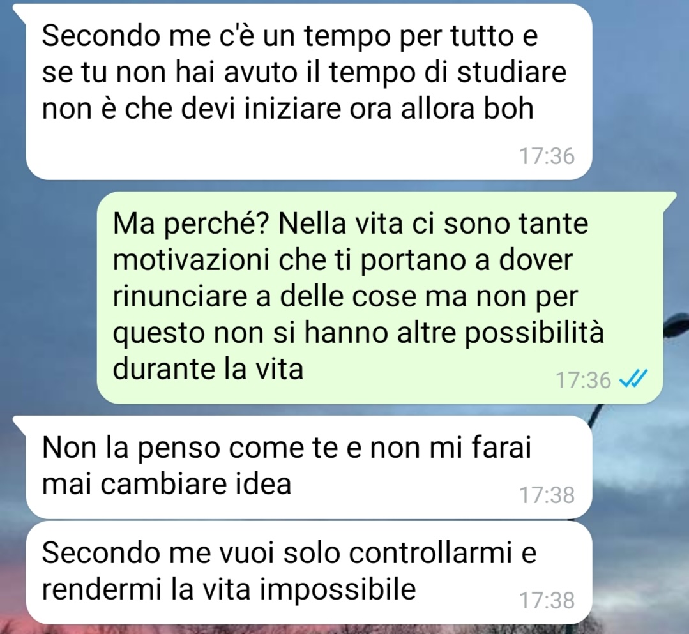Tap the message "Secondo me vuoi solo controllarmi"
Screen dimensions: 689x634
click(309, 573)
